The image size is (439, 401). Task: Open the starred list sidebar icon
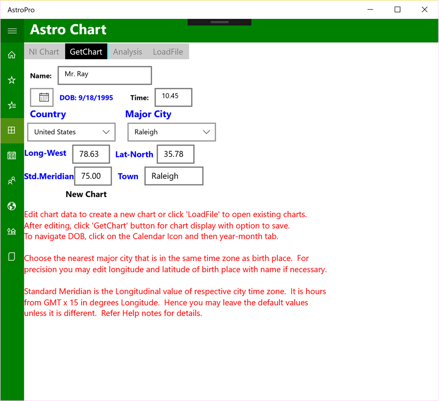12,105
